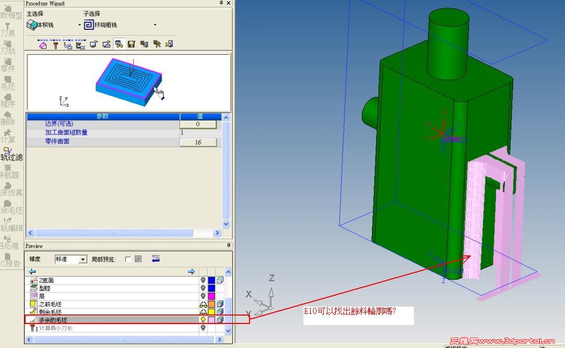Click the second monitor-with-arrow icon in wizard toolbar
565x348 pixels.
click(x=106, y=44)
